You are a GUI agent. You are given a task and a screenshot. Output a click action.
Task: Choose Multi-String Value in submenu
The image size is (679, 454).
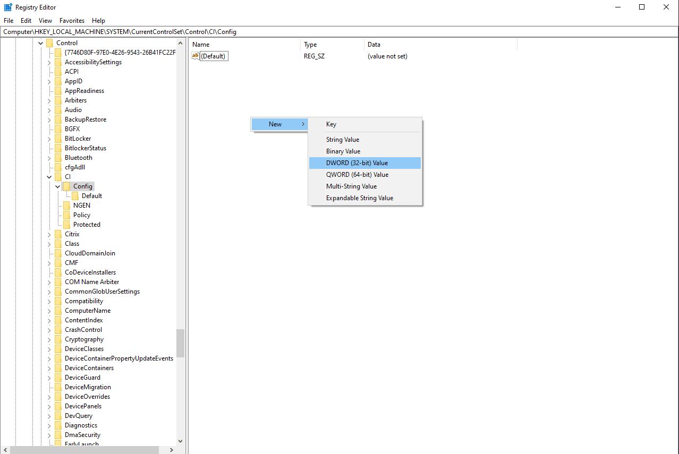[365, 186]
